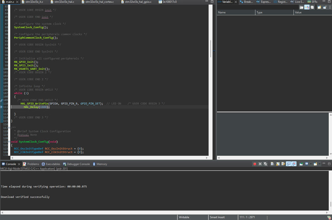Click the Name column header
The height and width of the screenshot is (220, 332).
click(x=236, y=13)
